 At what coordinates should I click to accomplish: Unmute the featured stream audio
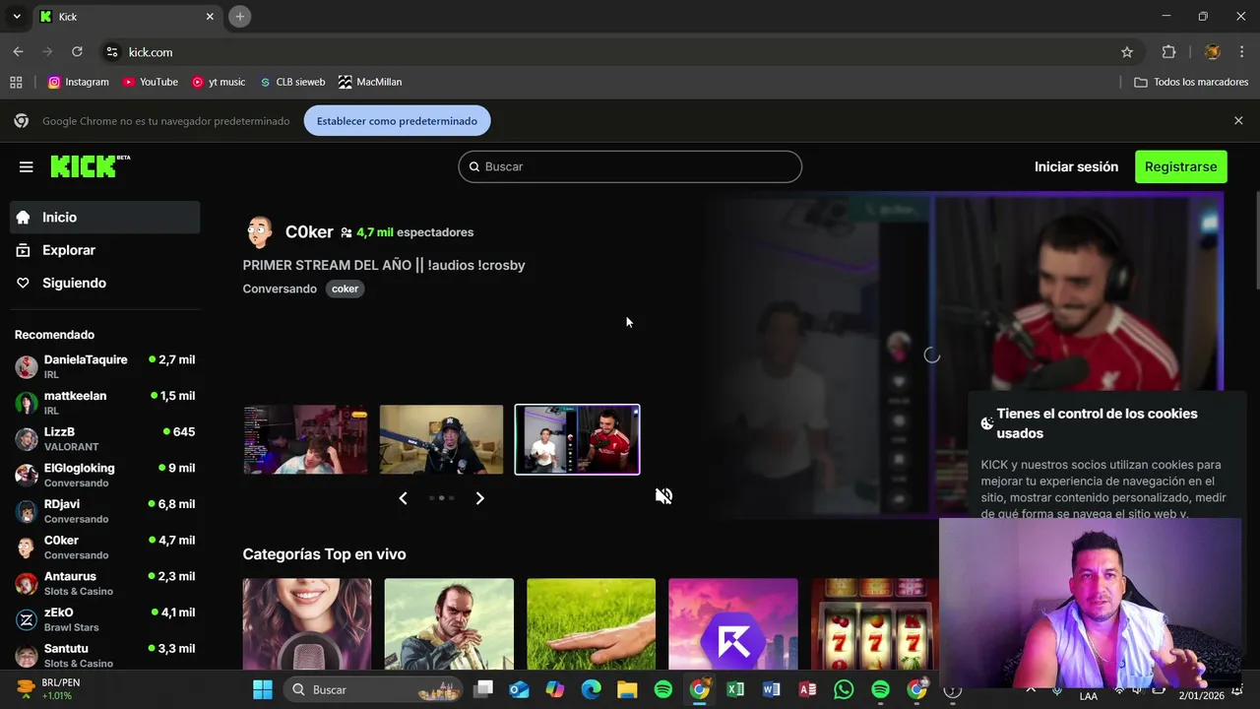[x=663, y=495]
